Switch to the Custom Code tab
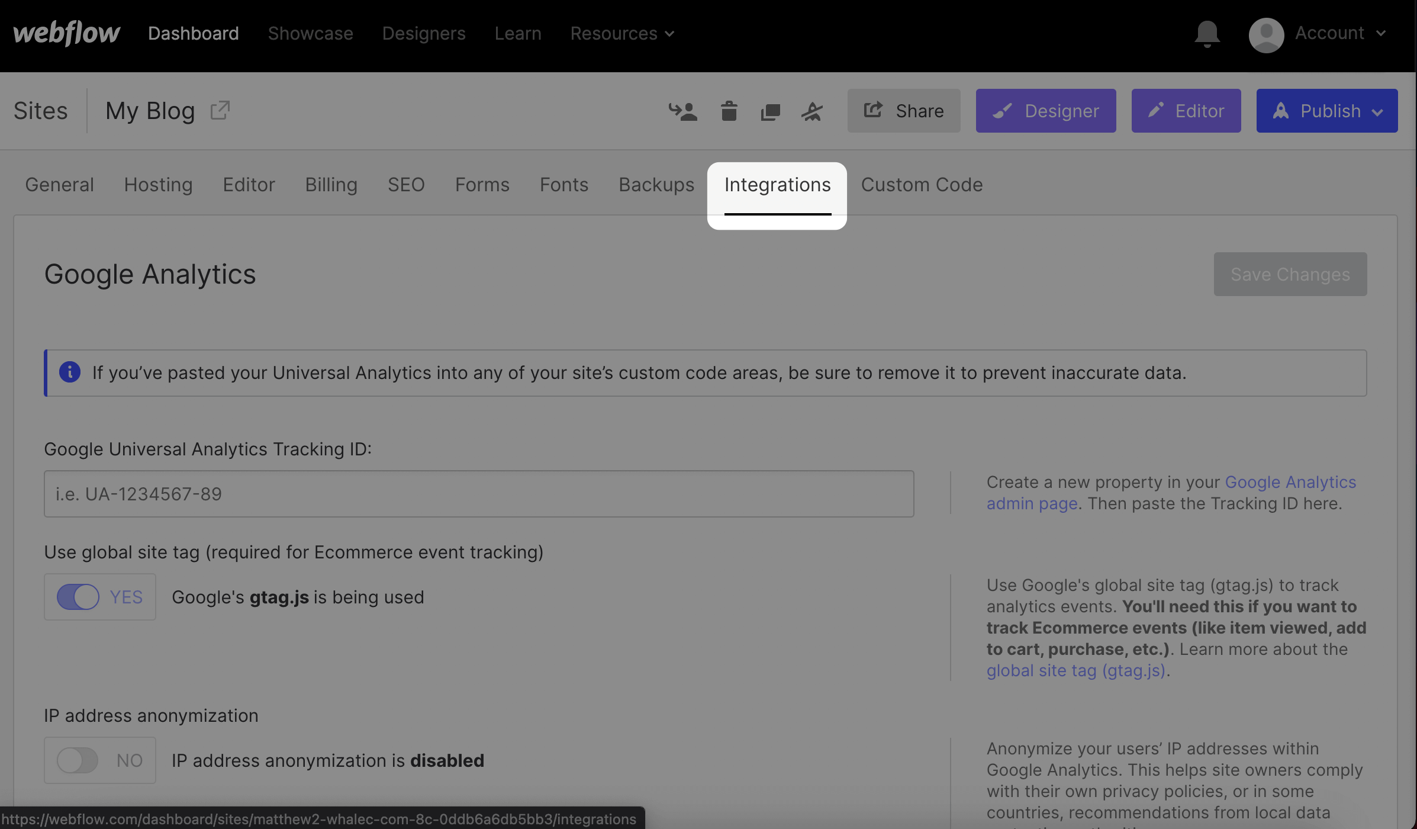The height and width of the screenshot is (829, 1417). 921,184
